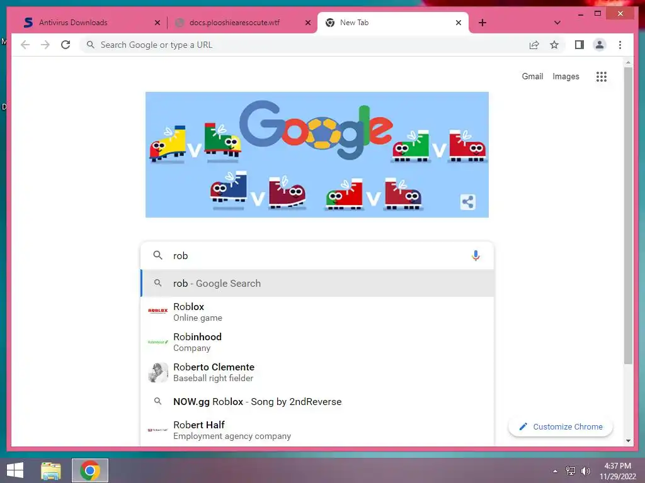
Task: Open File Explorer from the taskbar
Action: (x=51, y=470)
